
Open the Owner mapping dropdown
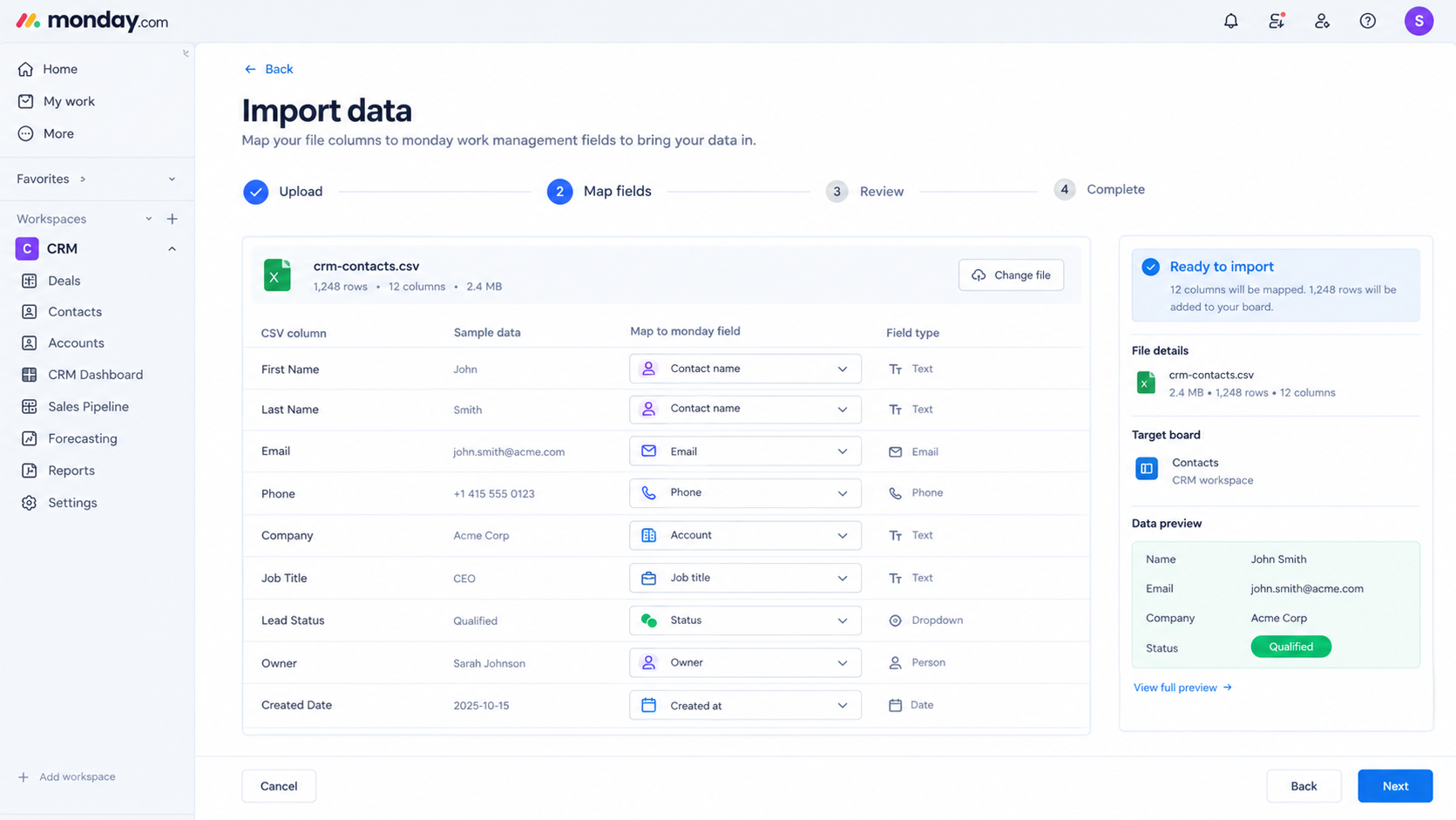(745, 663)
